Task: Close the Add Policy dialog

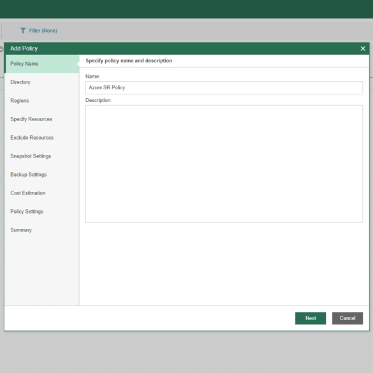Action: 363,48
